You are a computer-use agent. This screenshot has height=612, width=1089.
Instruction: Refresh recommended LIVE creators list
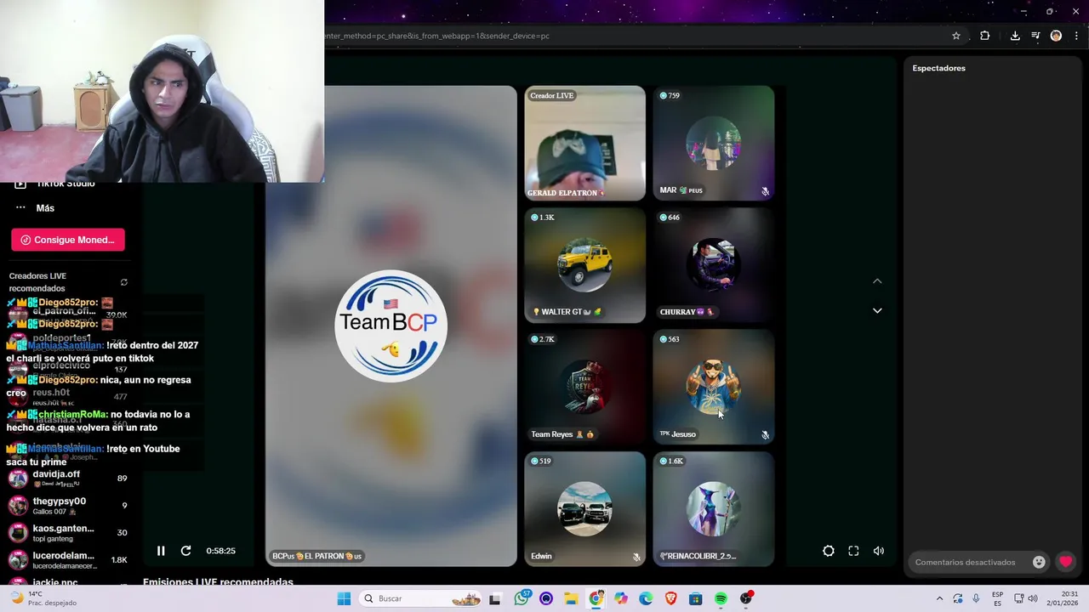coord(124,282)
